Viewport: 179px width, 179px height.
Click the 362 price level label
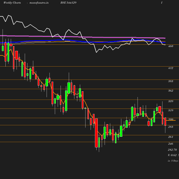pos(171,91)
